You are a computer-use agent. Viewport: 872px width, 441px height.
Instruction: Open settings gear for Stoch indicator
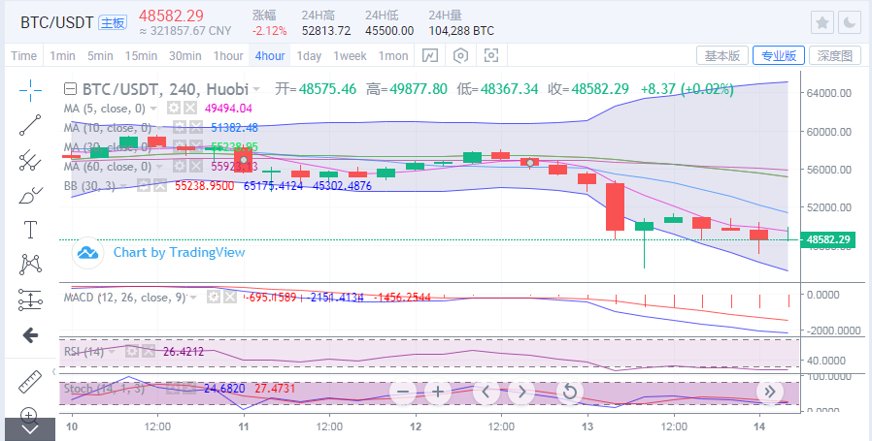(174, 389)
